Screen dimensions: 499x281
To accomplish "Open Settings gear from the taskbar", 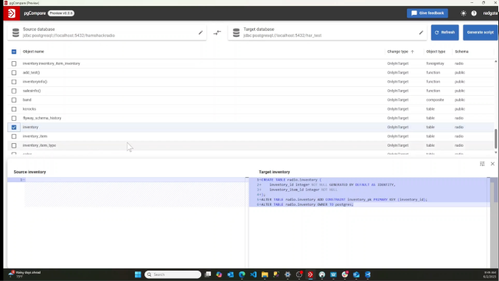I will 287,274.
